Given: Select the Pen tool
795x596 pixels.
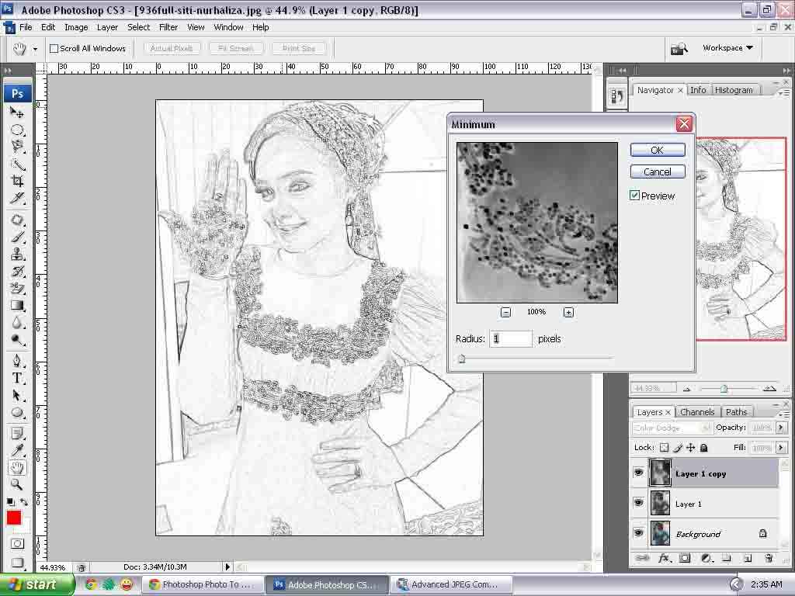Looking at the screenshot, I should (17, 361).
